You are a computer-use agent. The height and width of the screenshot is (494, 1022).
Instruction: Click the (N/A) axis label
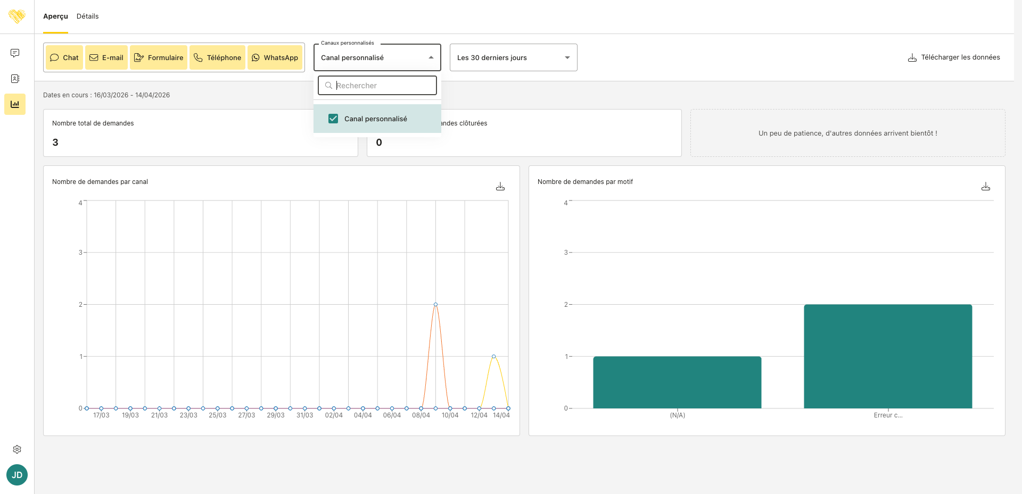(678, 415)
